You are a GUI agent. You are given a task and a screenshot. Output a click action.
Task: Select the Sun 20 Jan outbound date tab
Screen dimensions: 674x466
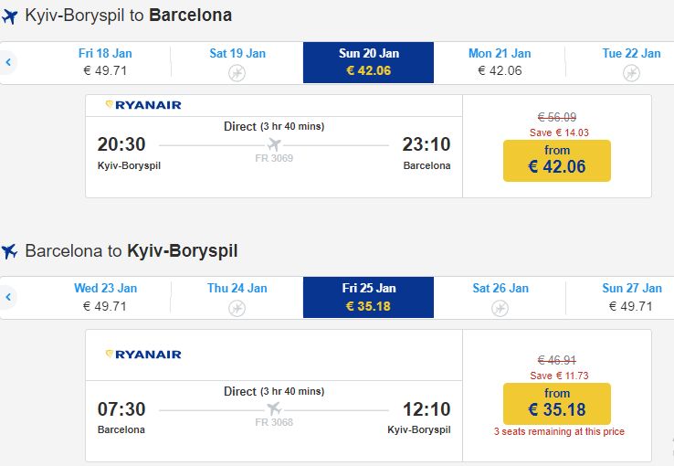(368, 62)
